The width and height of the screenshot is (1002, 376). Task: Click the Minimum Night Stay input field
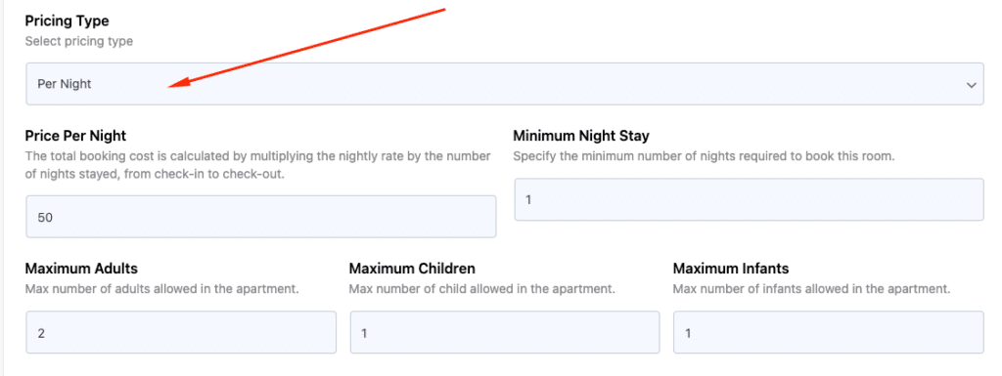[749, 199]
